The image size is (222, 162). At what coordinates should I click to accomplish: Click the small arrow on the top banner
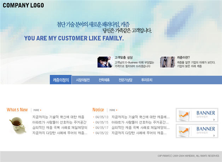[x=214, y=120]
